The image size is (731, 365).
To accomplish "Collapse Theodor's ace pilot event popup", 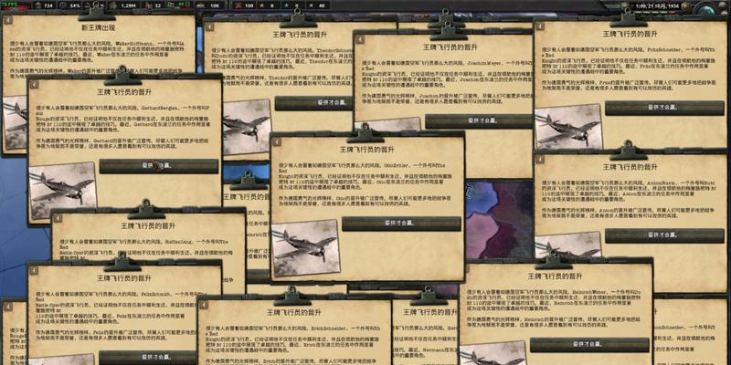I will click(210, 27).
